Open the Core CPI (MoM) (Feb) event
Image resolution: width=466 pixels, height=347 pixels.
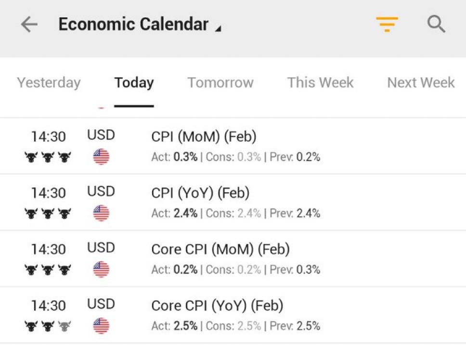click(x=220, y=249)
